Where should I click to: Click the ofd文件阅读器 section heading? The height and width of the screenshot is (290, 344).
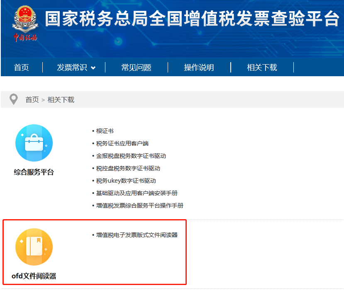point(34,276)
